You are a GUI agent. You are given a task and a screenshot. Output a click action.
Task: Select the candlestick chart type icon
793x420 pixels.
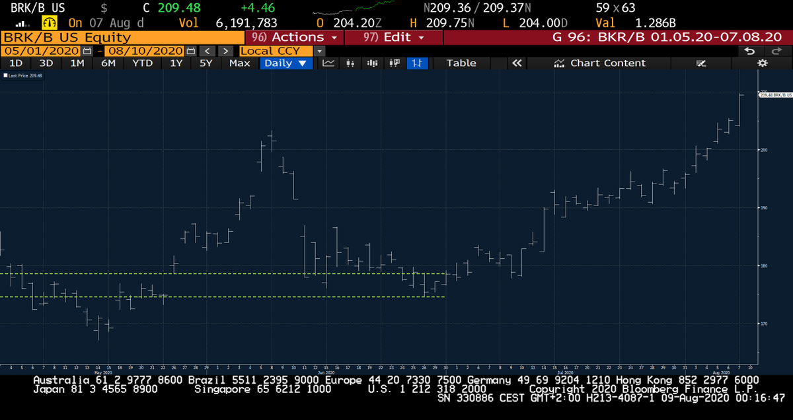tap(351, 63)
